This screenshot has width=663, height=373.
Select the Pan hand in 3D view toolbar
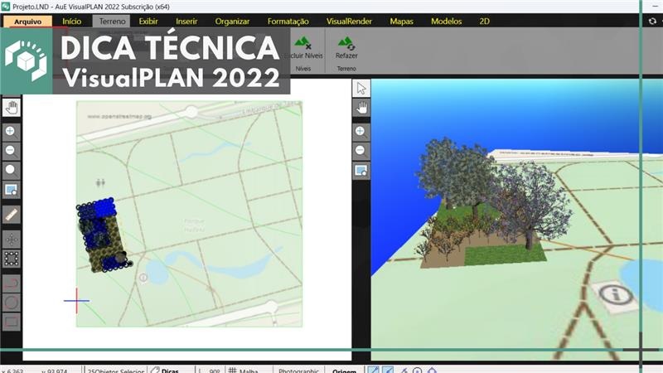(x=361, y=109)
